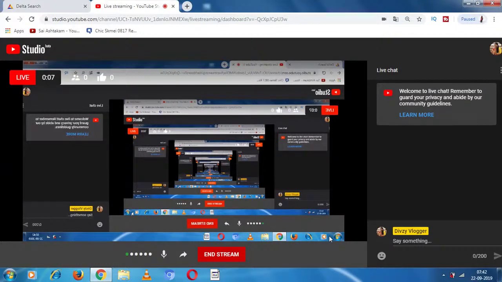Open Opera browser from taskbar

coord(192,275)
